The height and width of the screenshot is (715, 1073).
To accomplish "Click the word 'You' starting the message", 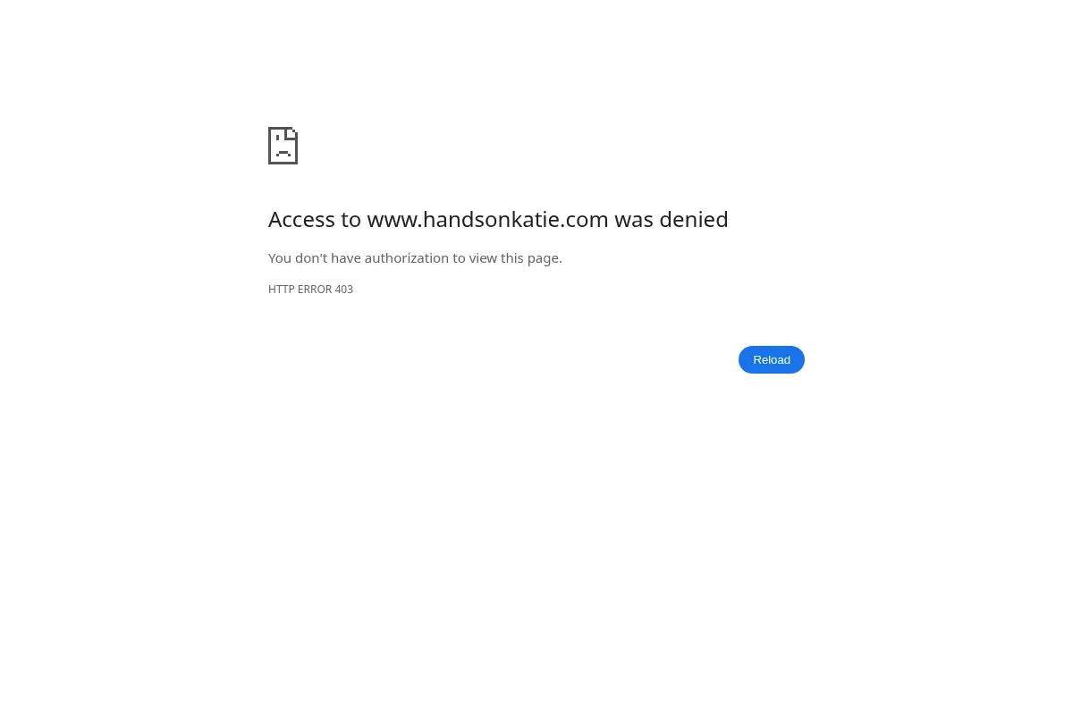I will tap(280, 257).
